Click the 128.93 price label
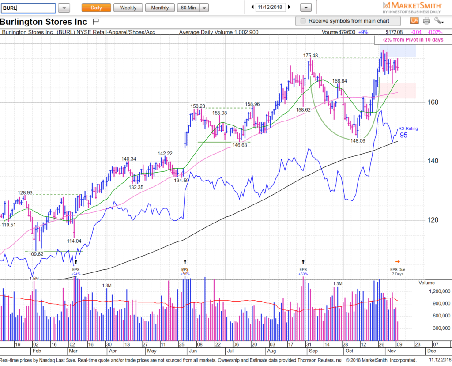Screen dimensions: 452x366 tap(25, 192)
